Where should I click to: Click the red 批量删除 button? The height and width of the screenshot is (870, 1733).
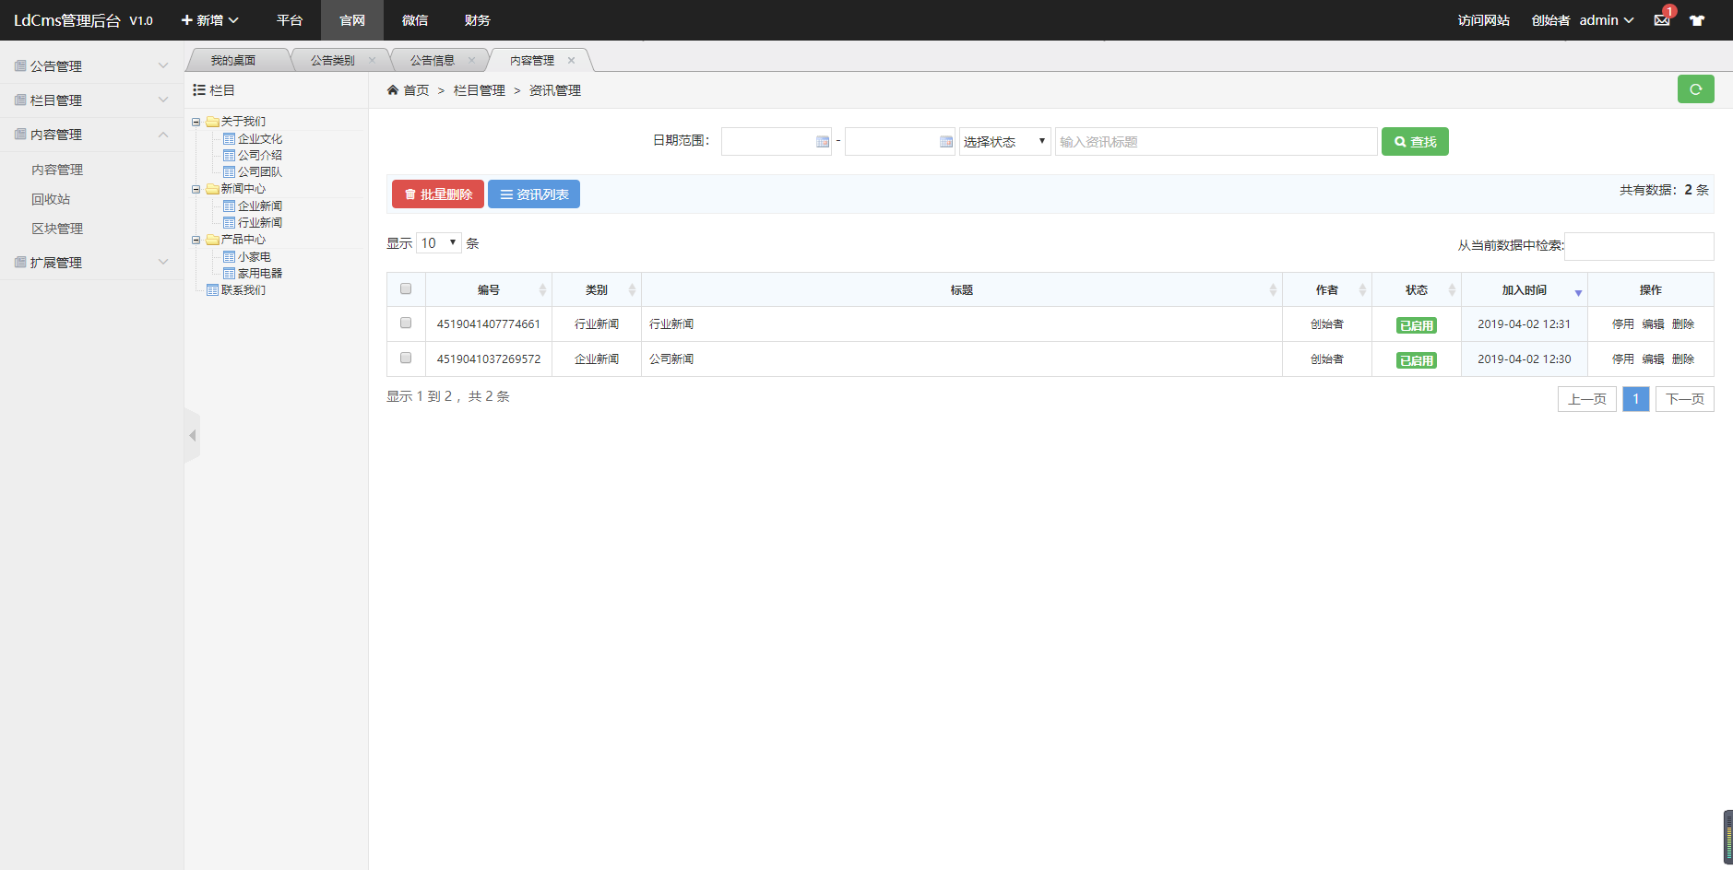pos(438,194)
